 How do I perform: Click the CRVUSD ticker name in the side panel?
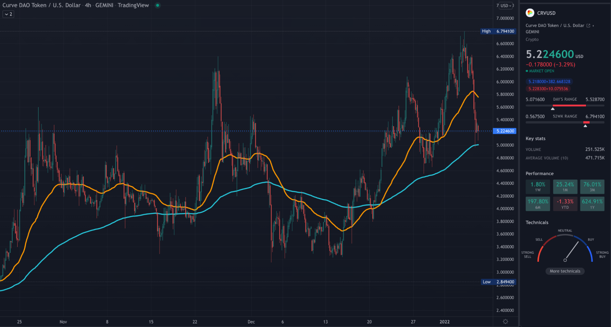[546, 13]
